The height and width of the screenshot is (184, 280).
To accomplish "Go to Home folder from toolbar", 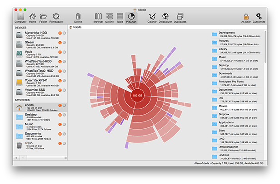I will pyautogui.click(x=33, y=18).
